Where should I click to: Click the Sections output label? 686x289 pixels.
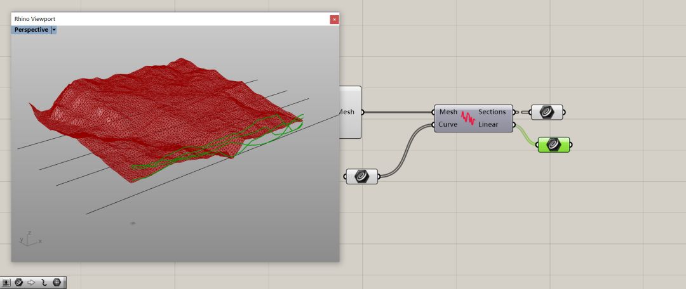click(492, 112)
